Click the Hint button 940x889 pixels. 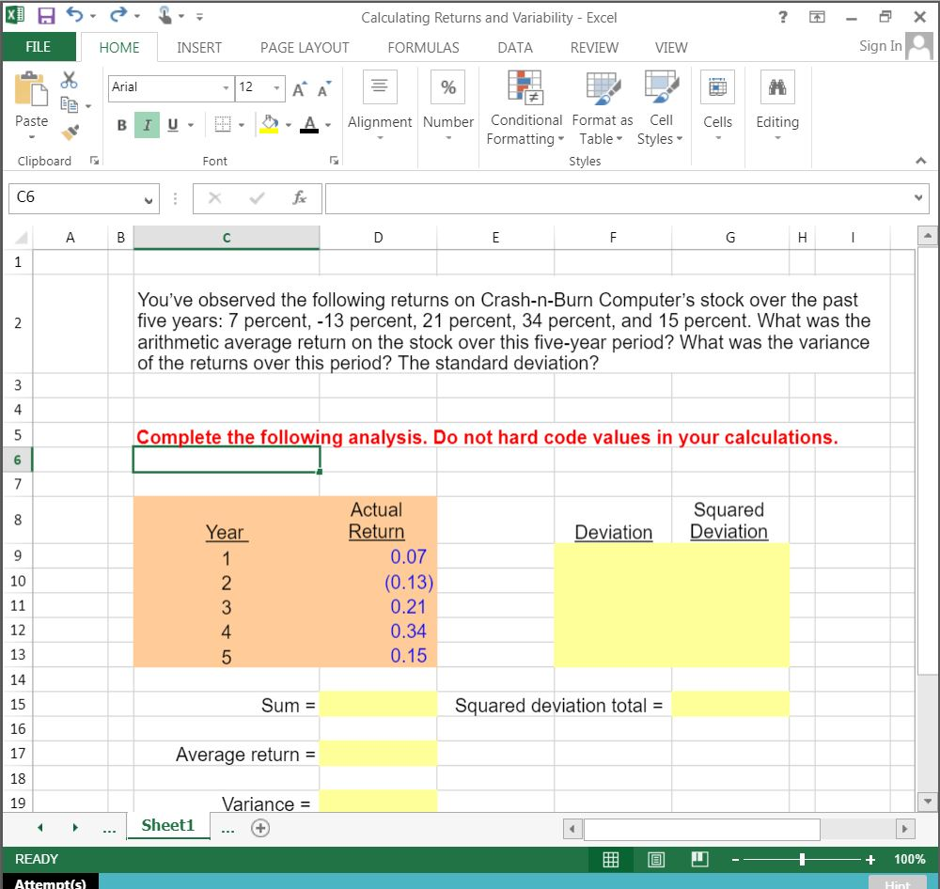click(896, 883)
